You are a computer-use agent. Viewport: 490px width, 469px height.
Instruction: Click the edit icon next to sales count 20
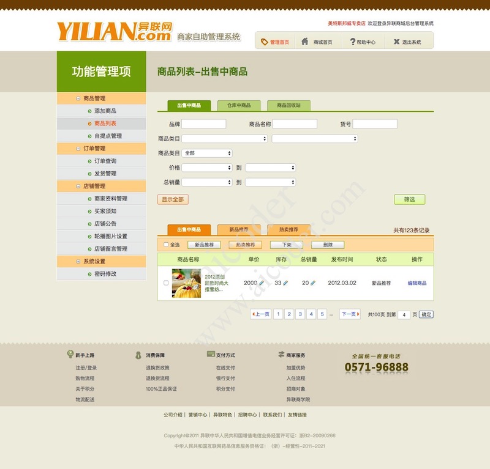click(312, 283)
